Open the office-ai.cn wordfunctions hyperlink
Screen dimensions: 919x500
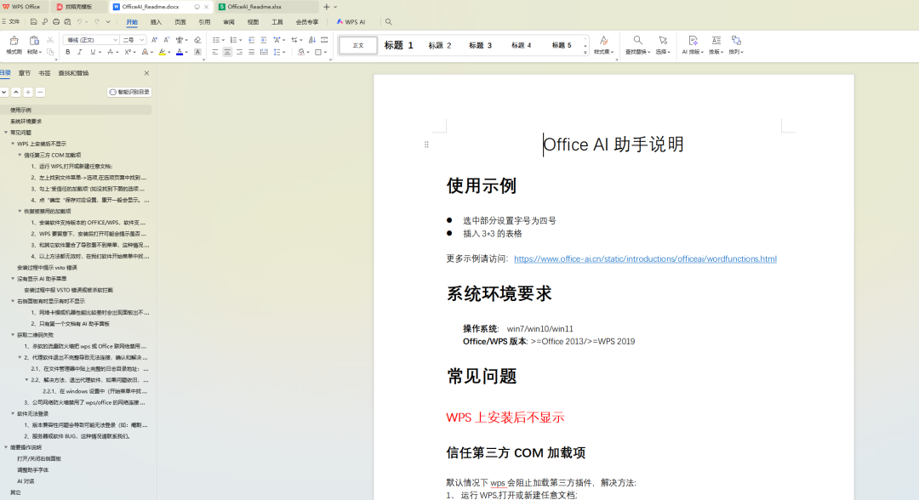[645, 259]
